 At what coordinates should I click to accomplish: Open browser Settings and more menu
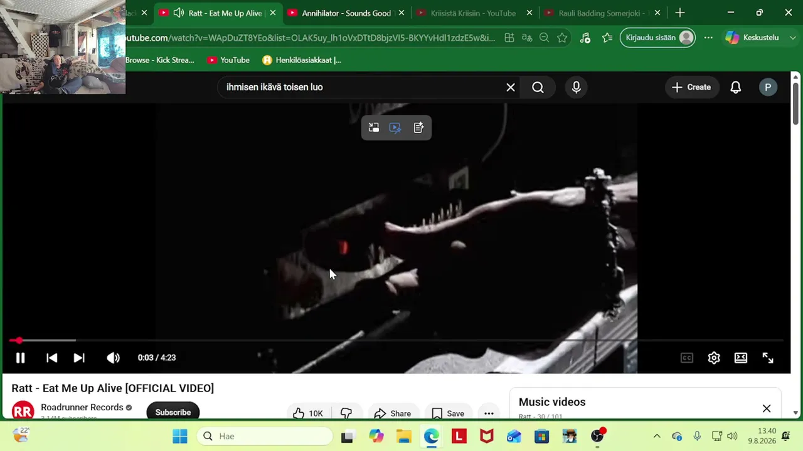pyautogui.click(x=708, y=38)
